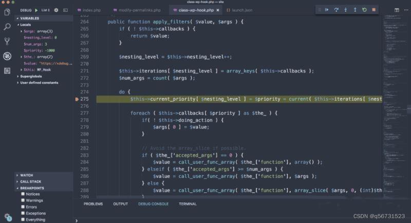Enable the Notices breakpoint checkbox

23,194
